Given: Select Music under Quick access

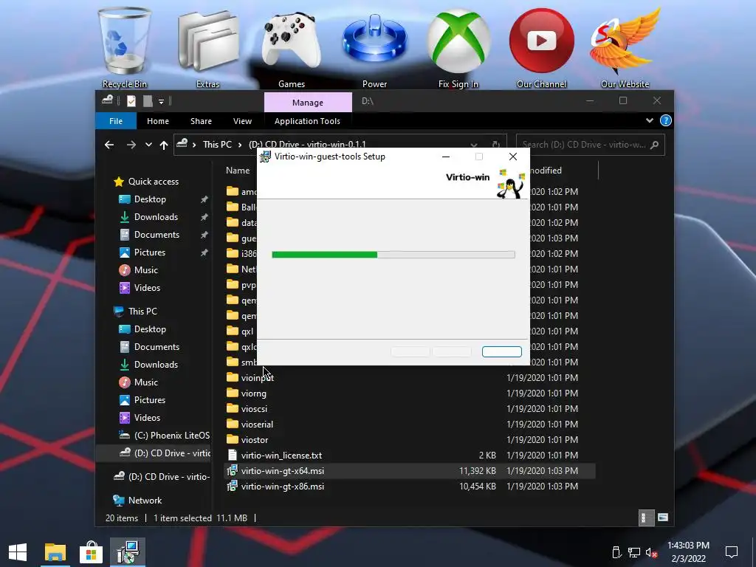Looking at the screenshot, I should (146, 270).
